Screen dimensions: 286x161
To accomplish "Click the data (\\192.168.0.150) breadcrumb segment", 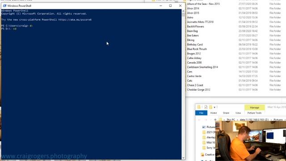I will point(254,120).
